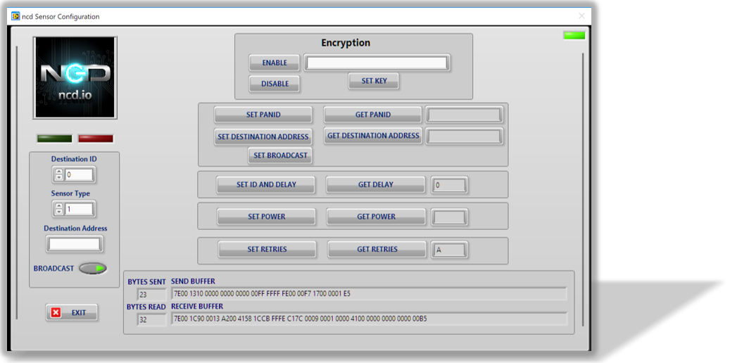Click the Sensor Type stepper arrows
The width and height of the screenshot is (730, 363).
58,210
